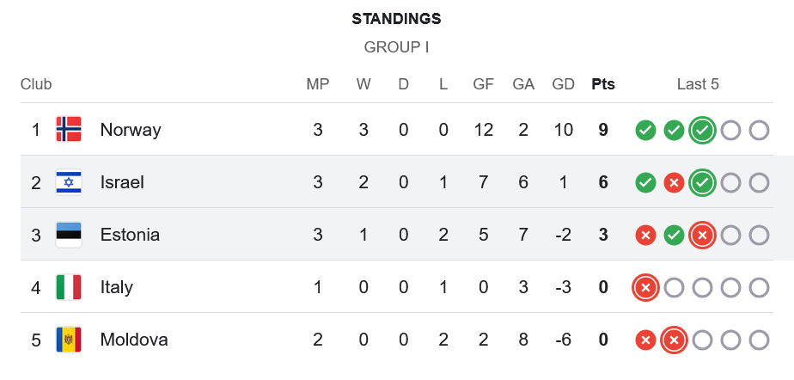Click the Last 5 column header
Image resolution: width=794 pixels, height=380 pixels.
click(x=698, y=84)
